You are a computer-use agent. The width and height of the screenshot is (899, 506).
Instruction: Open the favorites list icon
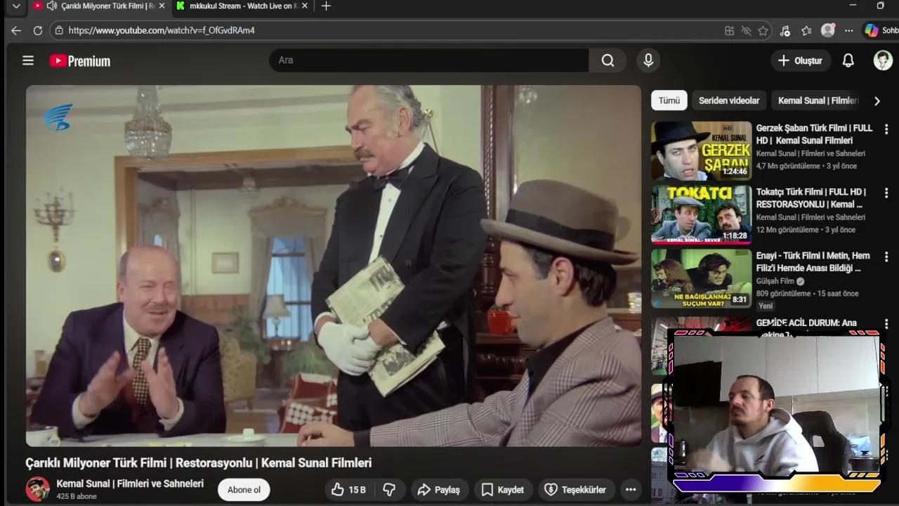pyautogui.click(x=806, y=31)
